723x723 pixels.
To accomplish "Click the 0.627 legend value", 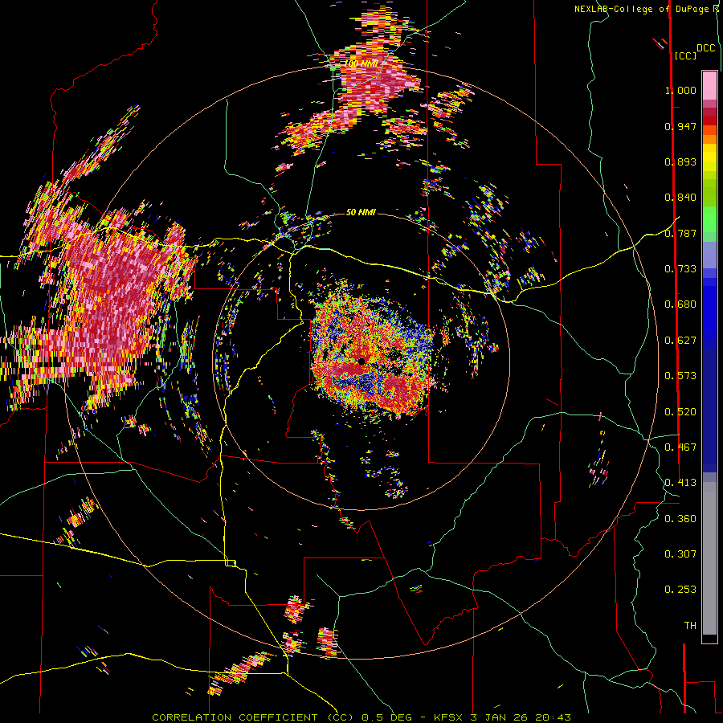I will coord(680,341).
